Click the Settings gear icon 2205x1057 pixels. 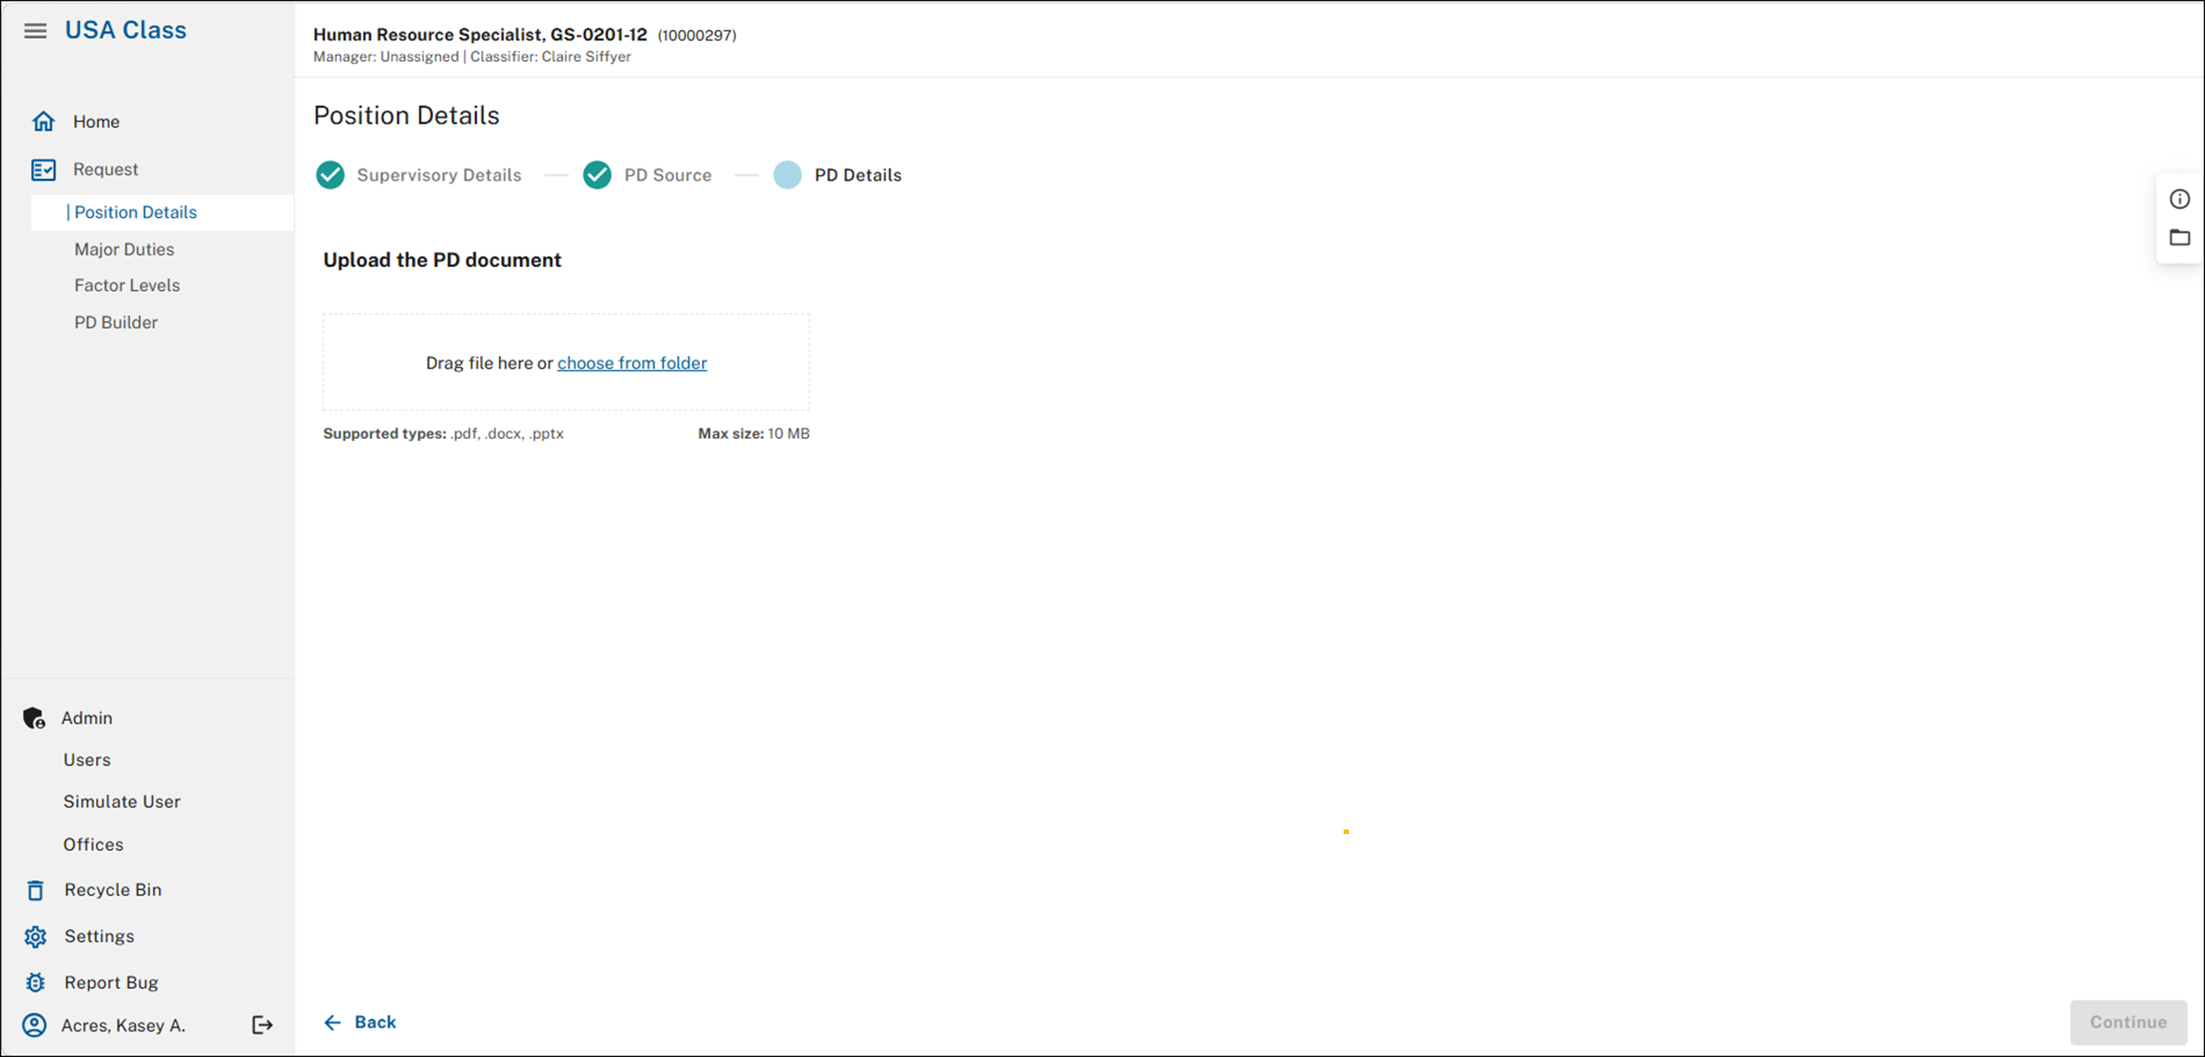point(35,936)
